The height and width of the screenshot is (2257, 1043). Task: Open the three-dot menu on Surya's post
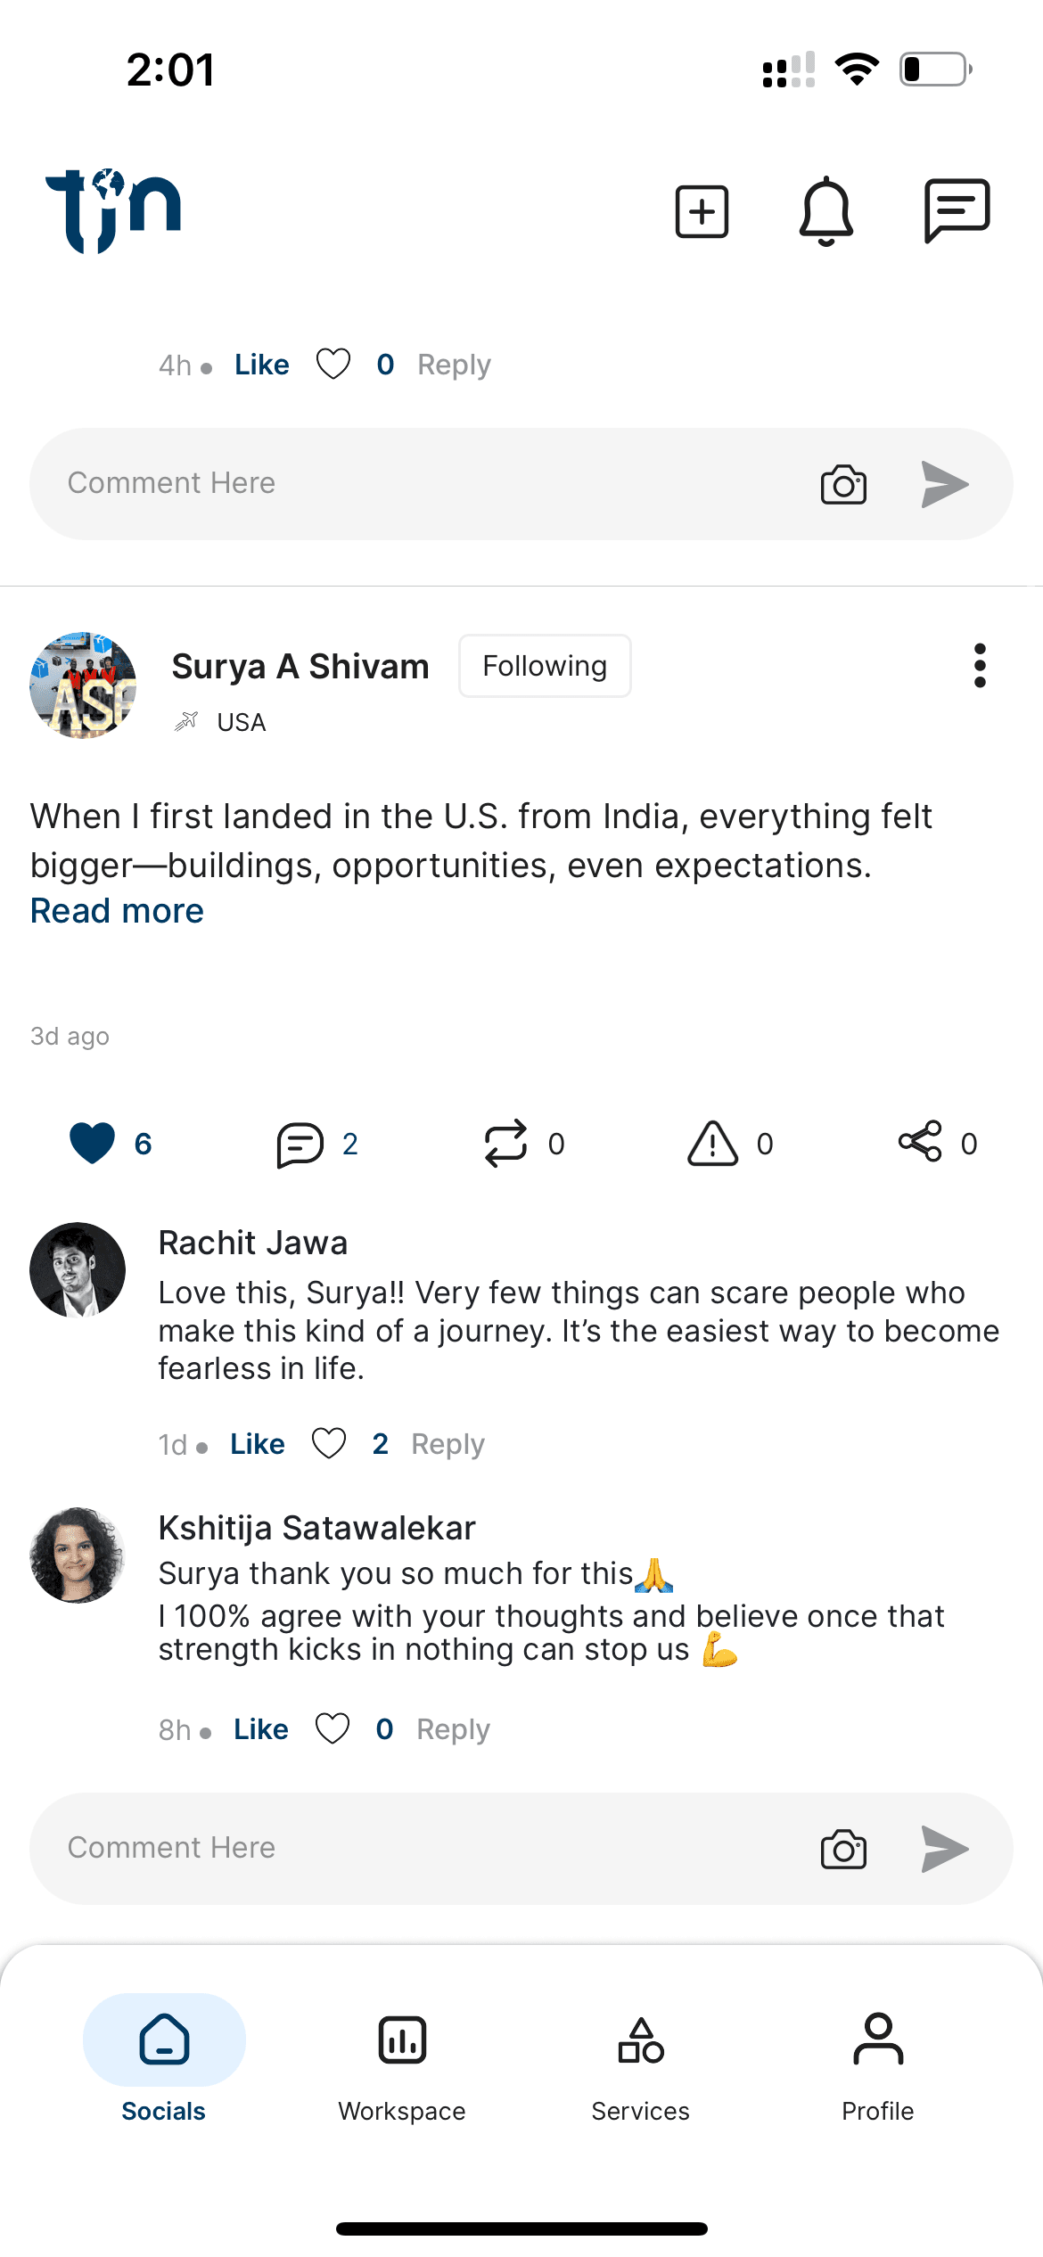pyautogui.click(x=979, y=665)
